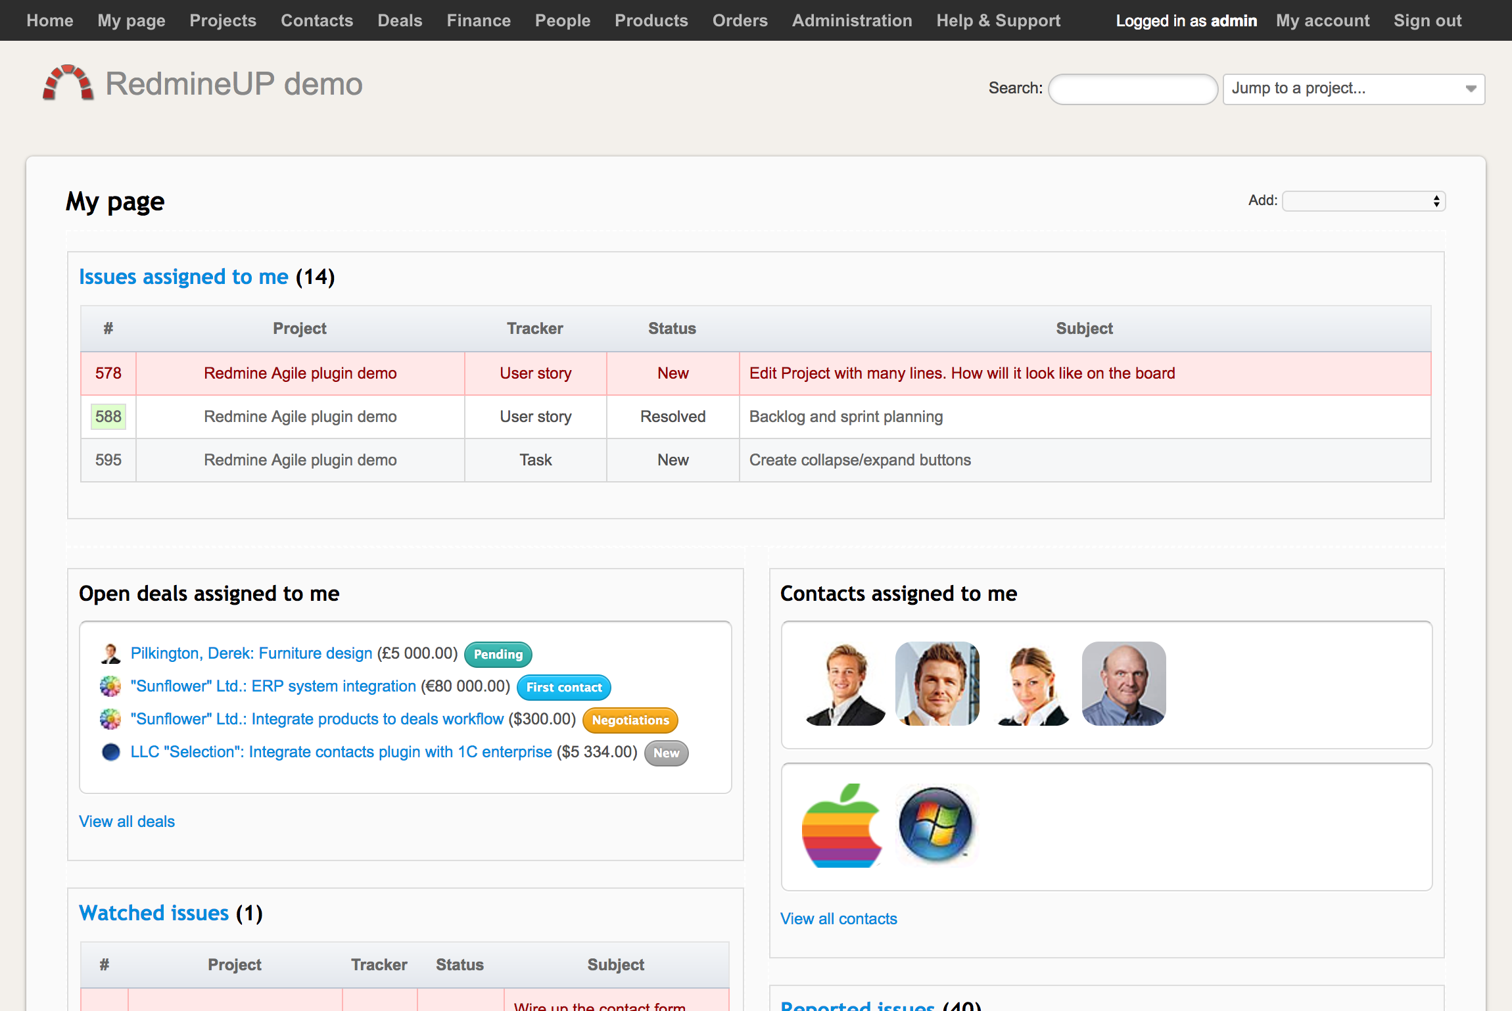
Task: Click Sunflower icon beside Integrate products deal
Action: 110,719
